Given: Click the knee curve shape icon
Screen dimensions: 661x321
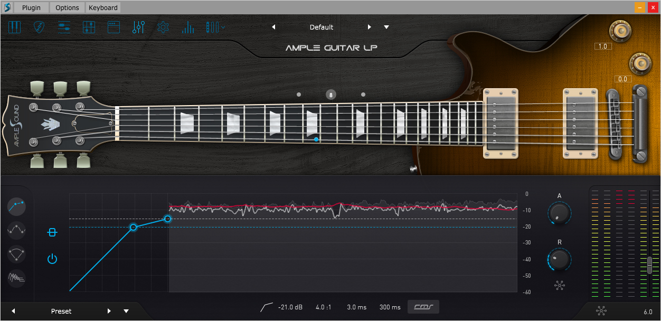Looking at the screenshot, I should [267, 307].
